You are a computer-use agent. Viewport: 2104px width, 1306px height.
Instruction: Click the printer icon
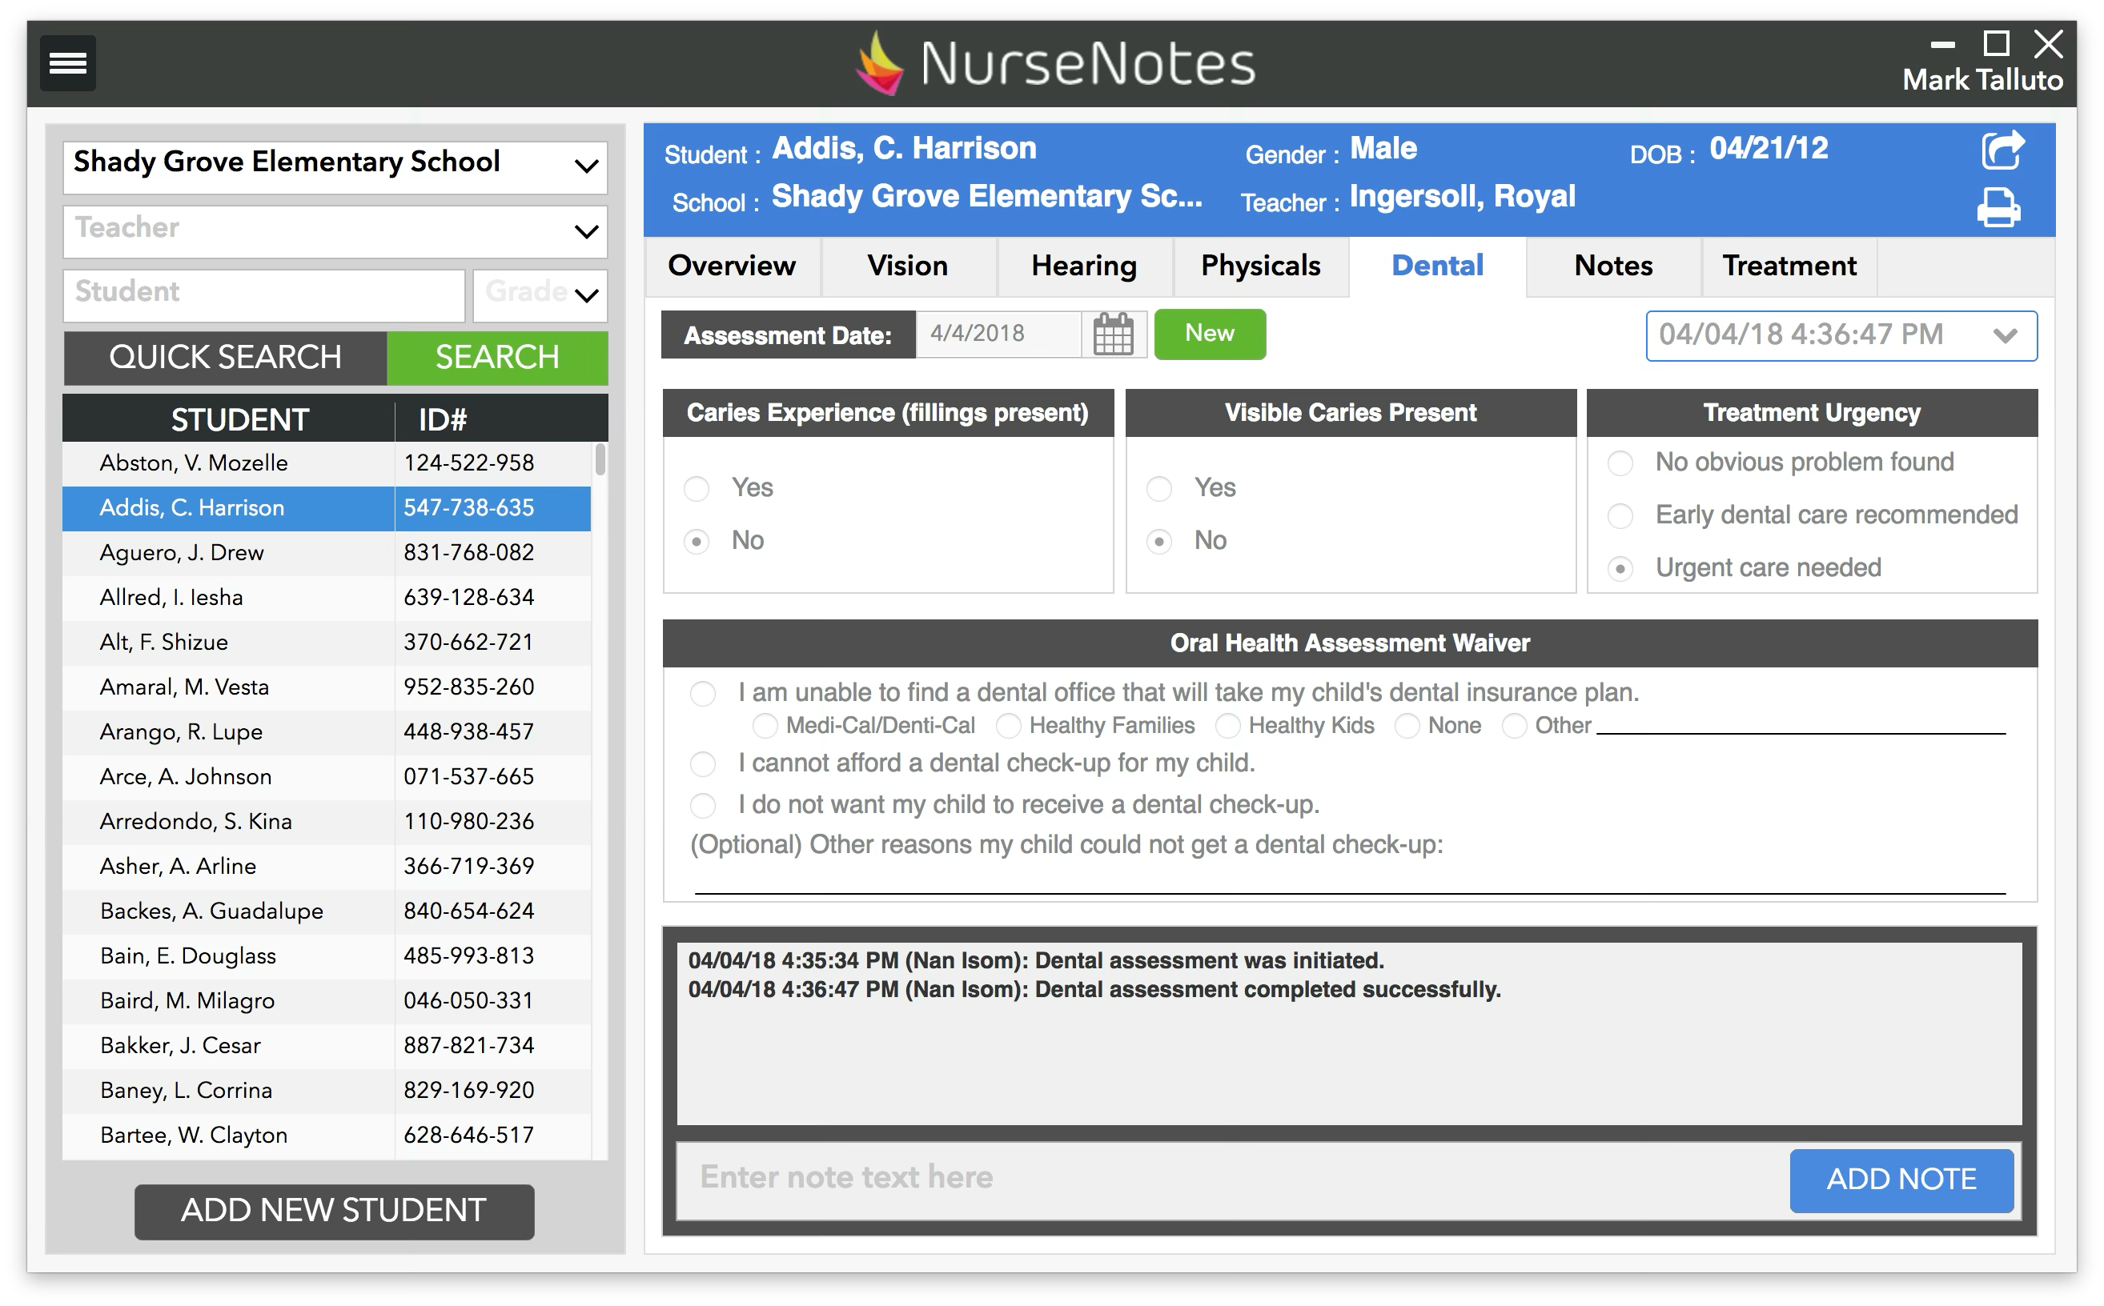click(x=1998, y=207)
